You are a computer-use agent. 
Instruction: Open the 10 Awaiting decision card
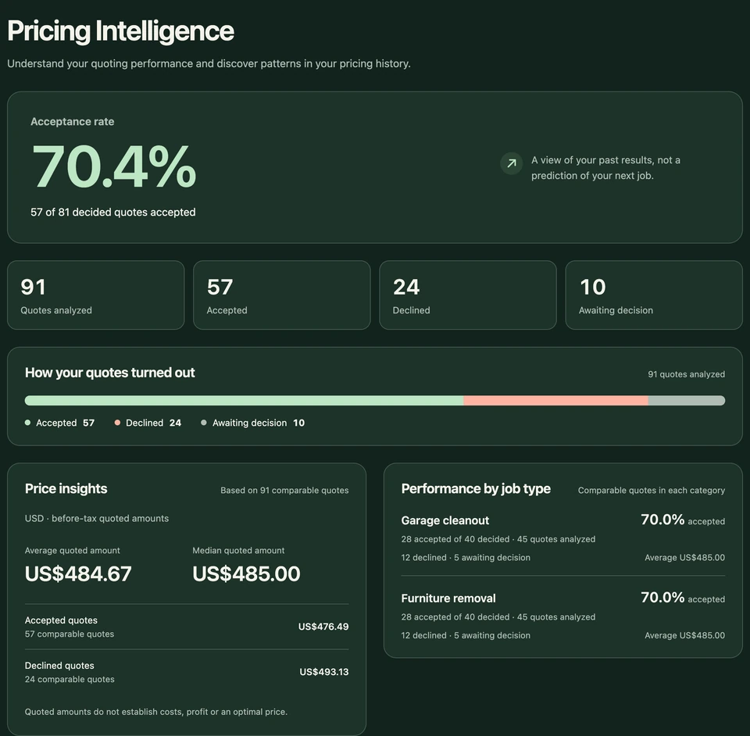tap(654, 295)
